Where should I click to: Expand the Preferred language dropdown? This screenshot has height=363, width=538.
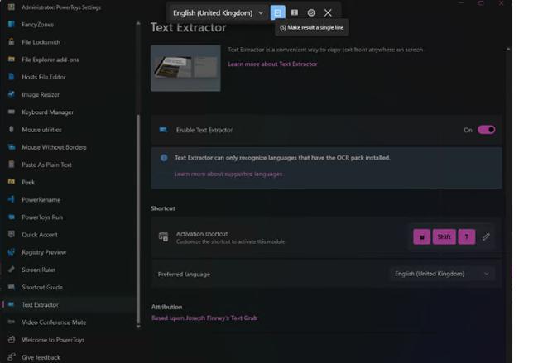point(442,274)
